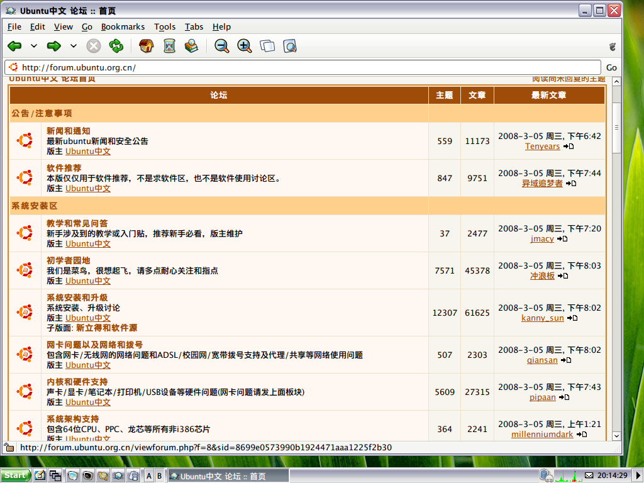Open the 网卡问题以及网络和拨号 forum link
This screenshot has height=483, width=644.
click(x=94, y=345)
